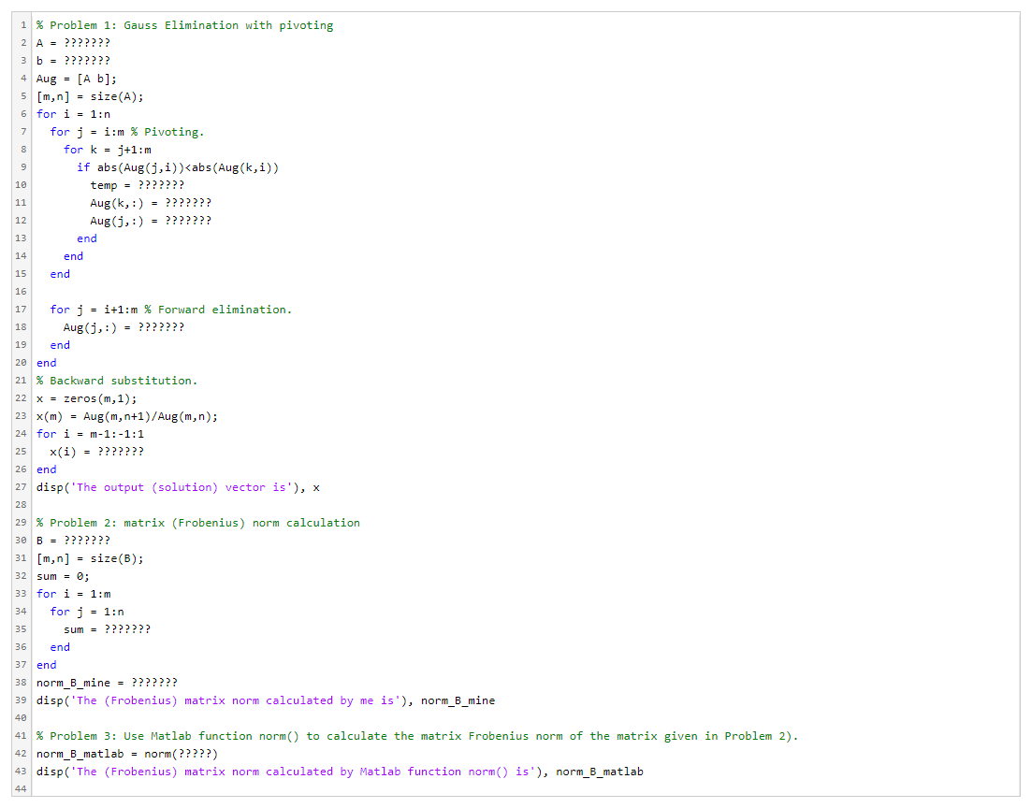Click the 'if abs(Aug(j,i))<abs(Aug(k,i))' statement
This screenshot has width=1032, height=808.
coord(178,167)
